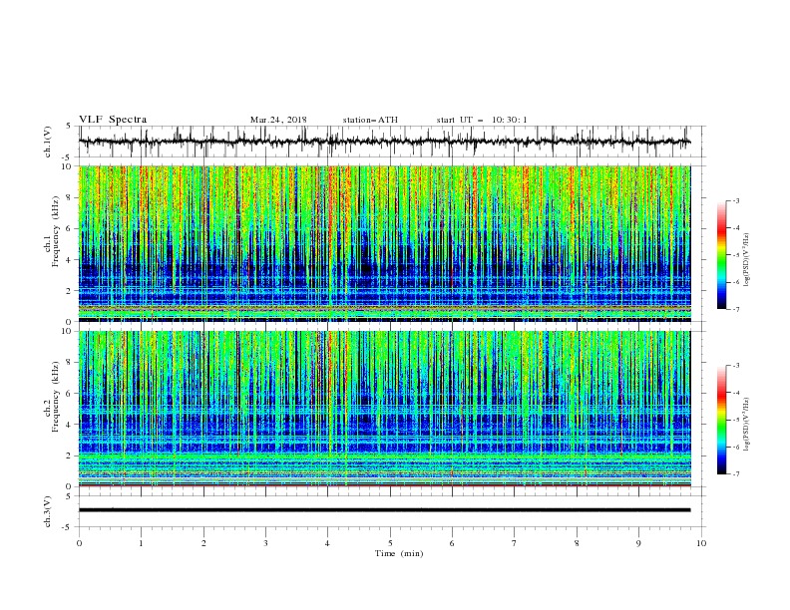
Task: Click time axis tick label '0'
Action: [79, 543]
